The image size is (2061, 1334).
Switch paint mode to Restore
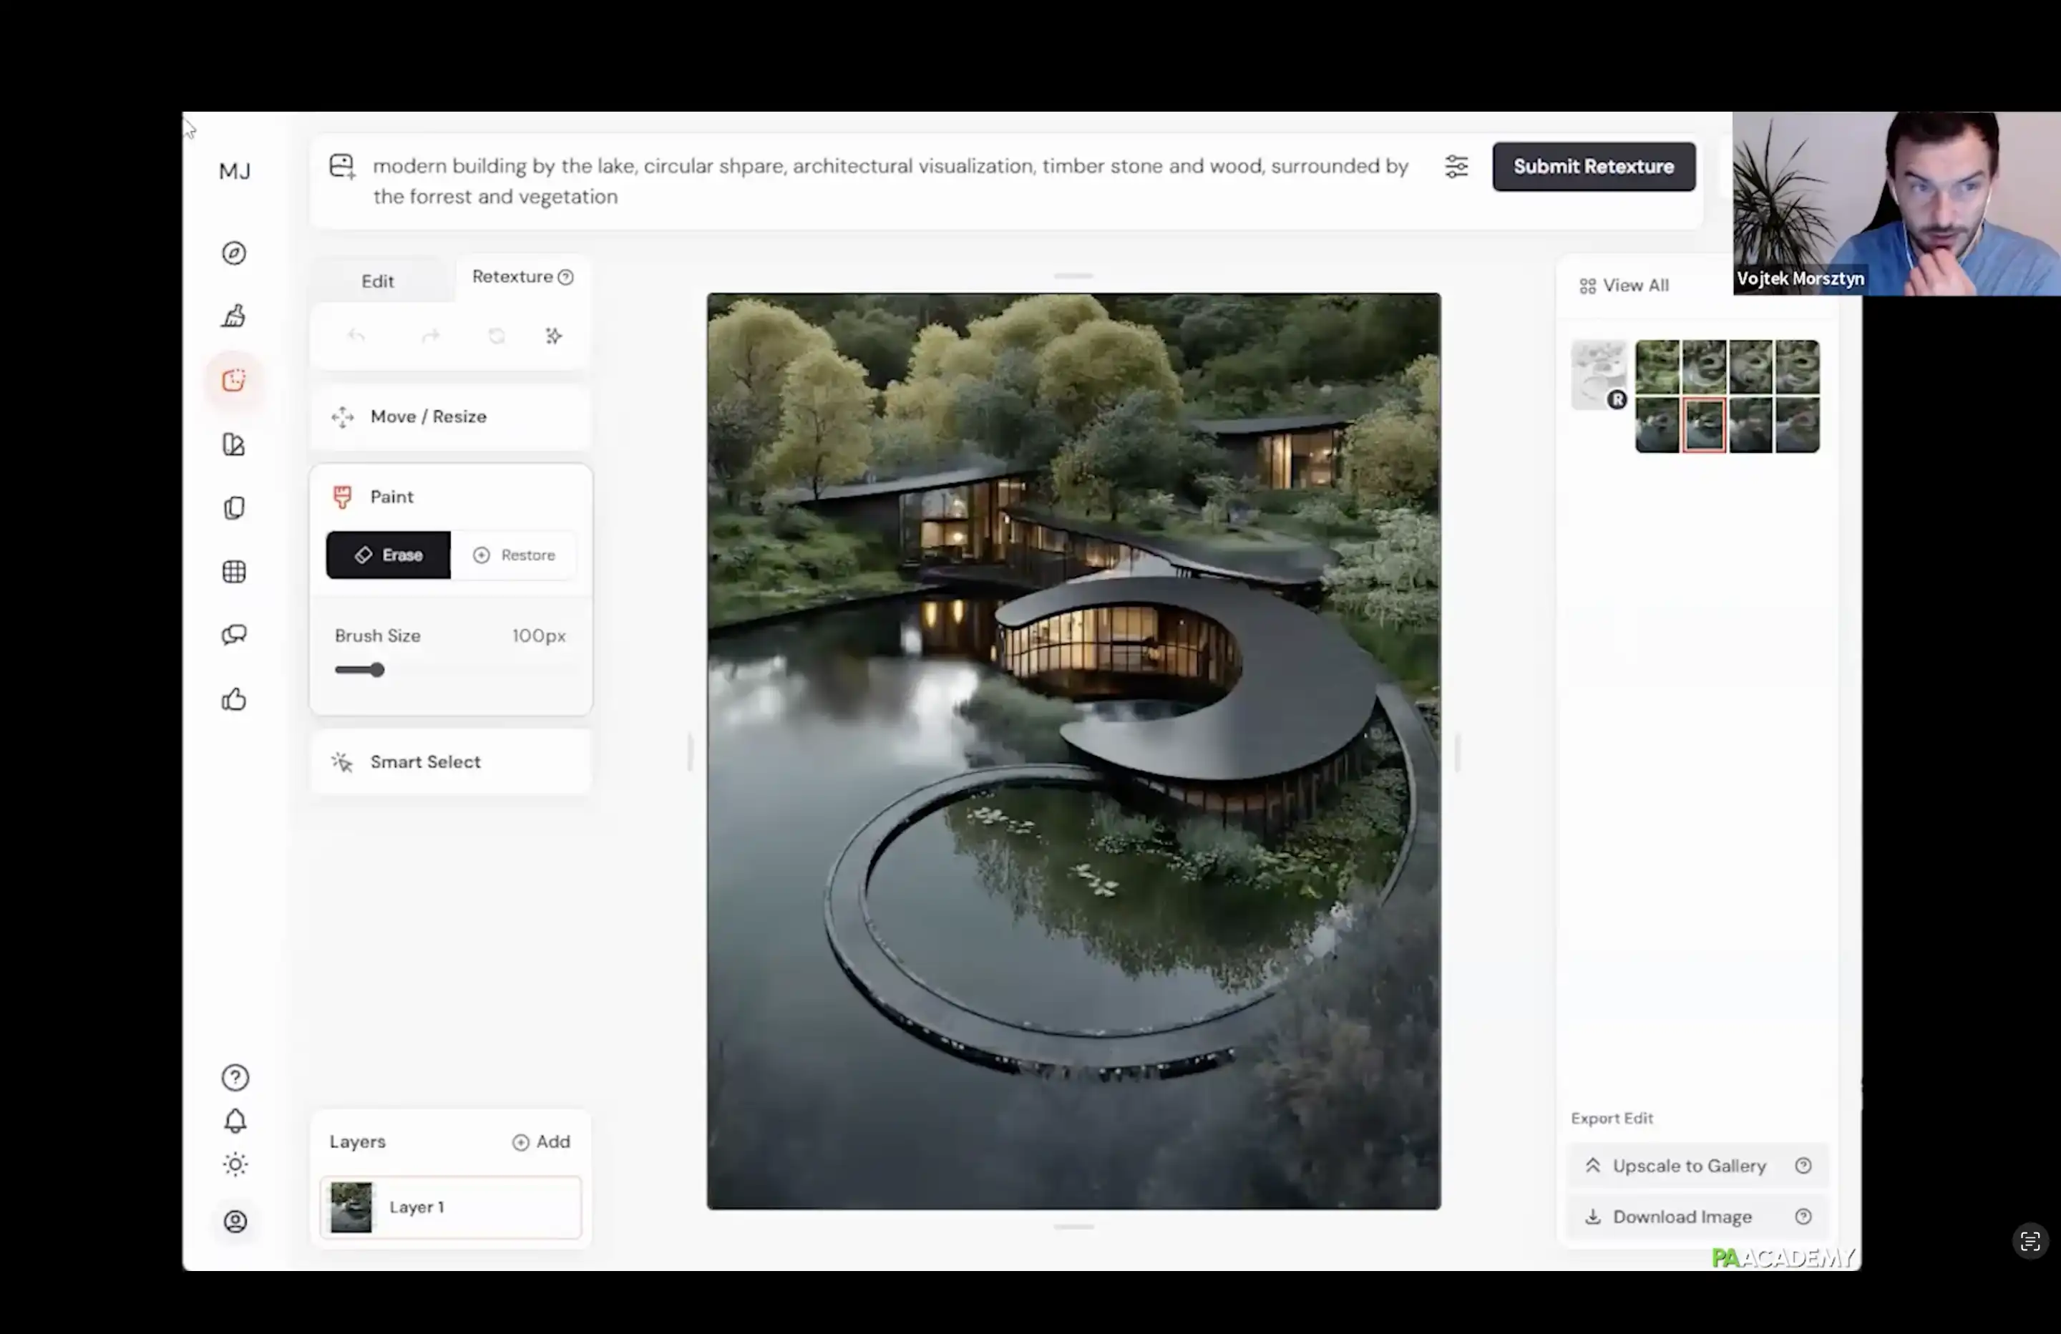click(x=515, y=555)
